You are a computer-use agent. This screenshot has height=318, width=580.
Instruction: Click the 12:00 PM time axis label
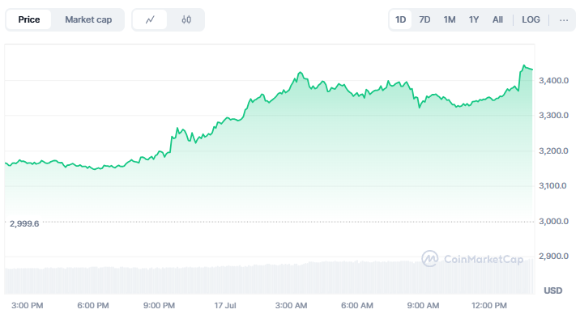point(489,305)
